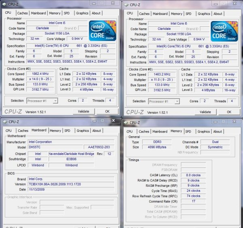Viewport: 243px width, 228px height.
Task: Click the Intel Corporation manufacturer field
Action: point(71,142)
